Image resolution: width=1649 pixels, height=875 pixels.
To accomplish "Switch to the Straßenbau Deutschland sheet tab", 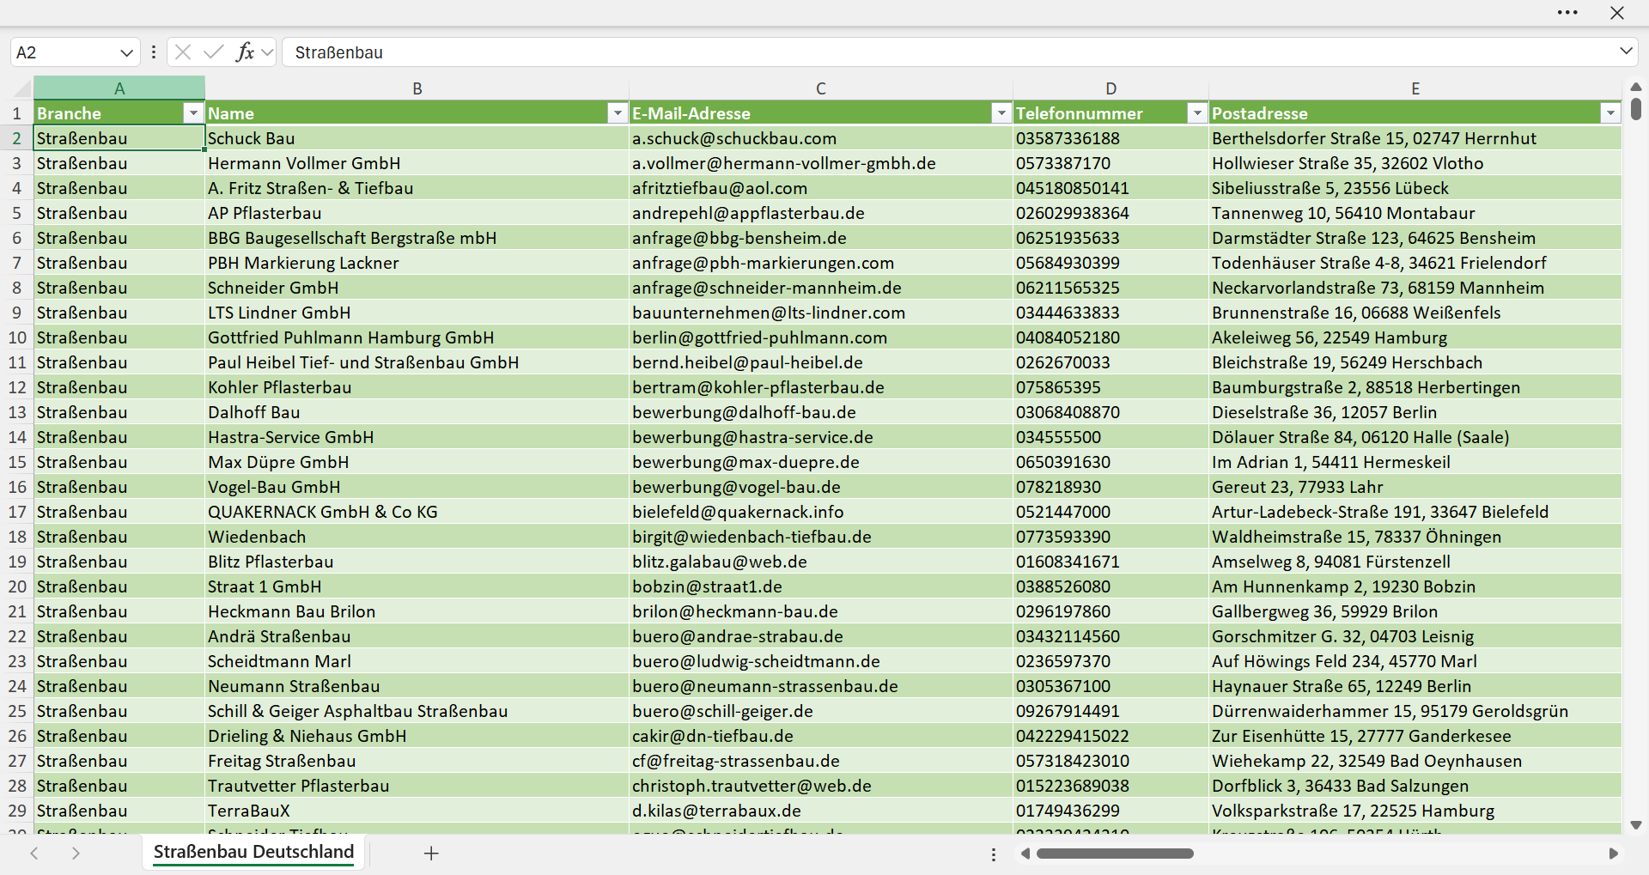I will click(253, 852).
